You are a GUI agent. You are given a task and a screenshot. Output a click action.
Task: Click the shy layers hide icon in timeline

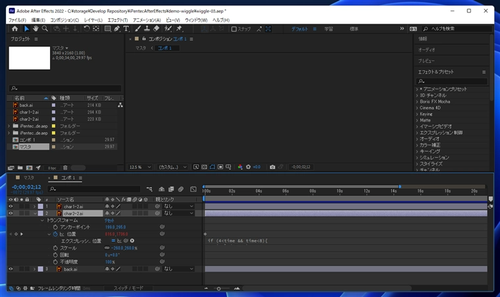(x=162, y=189)
